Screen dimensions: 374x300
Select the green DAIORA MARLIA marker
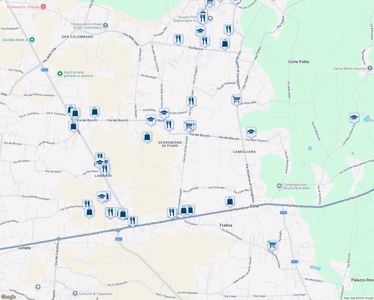[x=32, y=39]
